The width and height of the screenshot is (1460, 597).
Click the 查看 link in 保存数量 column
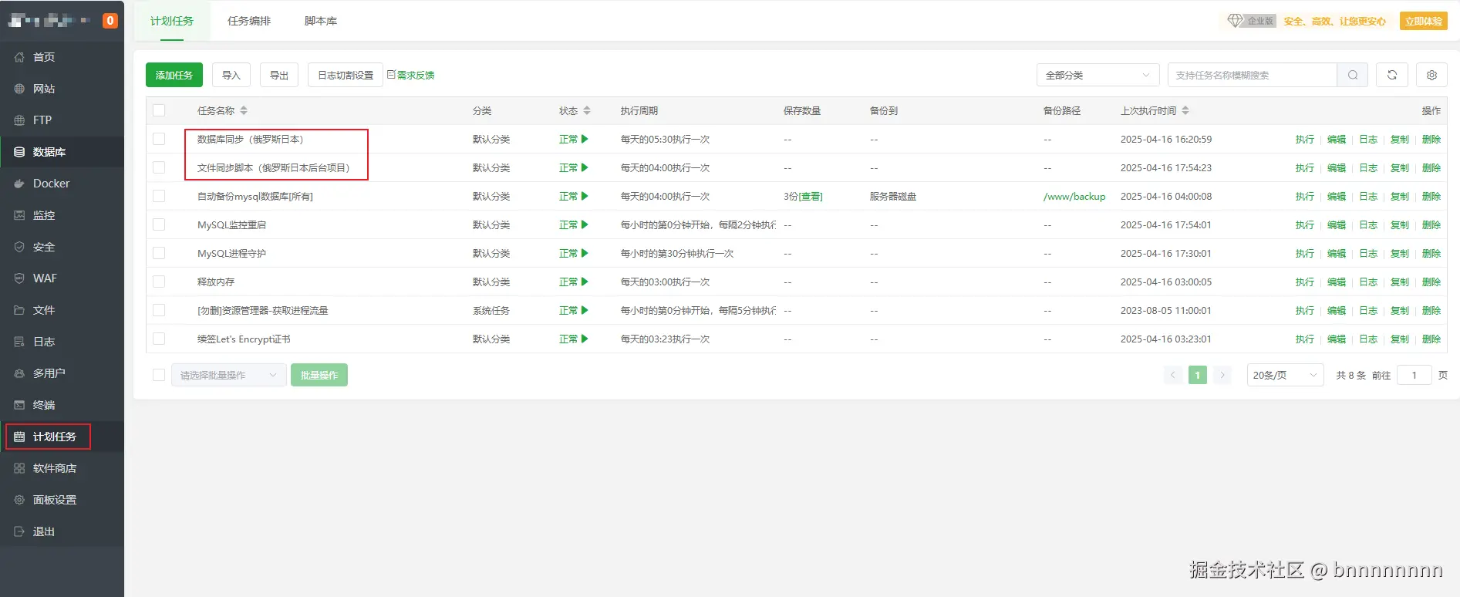point(810,196)
